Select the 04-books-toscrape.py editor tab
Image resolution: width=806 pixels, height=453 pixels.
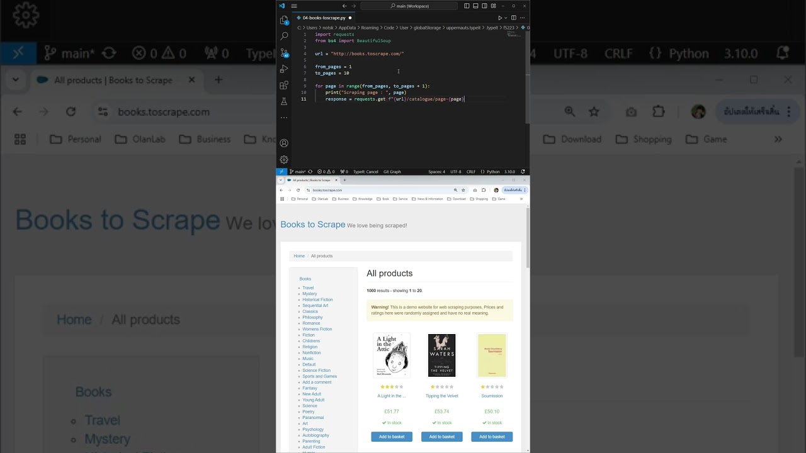324,18
